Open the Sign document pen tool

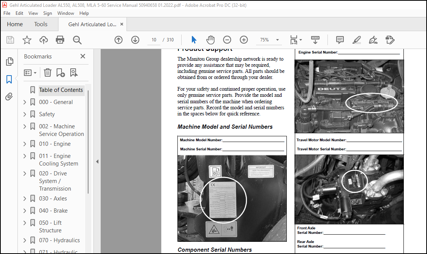[373, 40]
